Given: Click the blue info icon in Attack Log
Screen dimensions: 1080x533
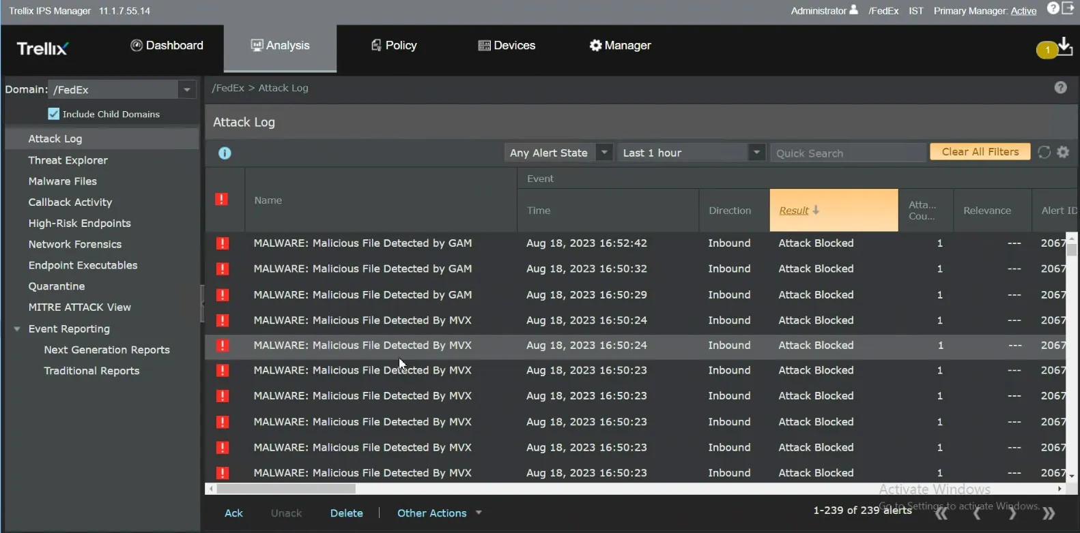Looking at the screenshot, I should point(225,153).
